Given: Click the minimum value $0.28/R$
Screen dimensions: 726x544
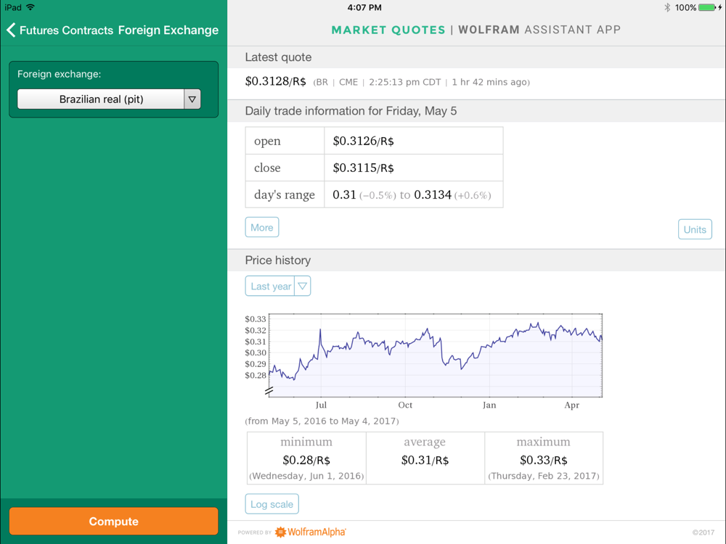Looking at the screenshot, I should pos(306,461).
